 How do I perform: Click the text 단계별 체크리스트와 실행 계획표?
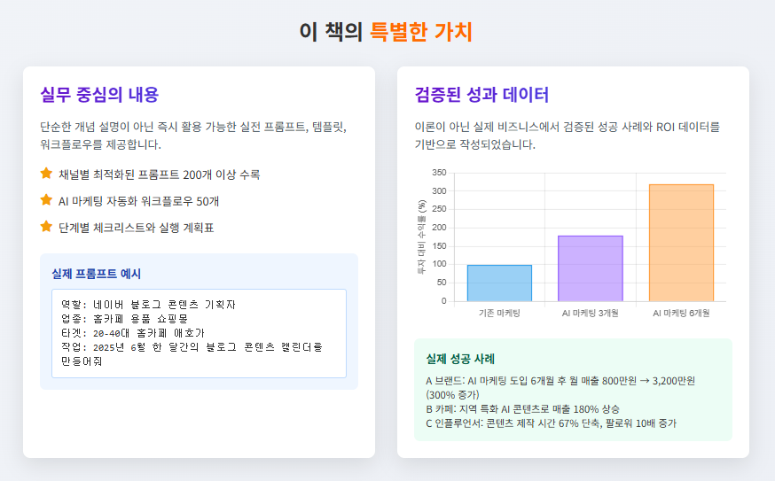click(x=136, y=228)
